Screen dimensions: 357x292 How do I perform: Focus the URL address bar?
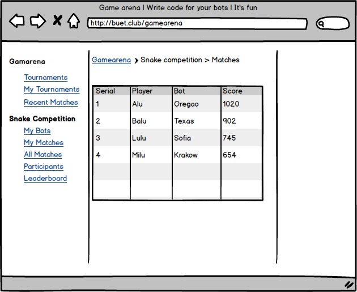197,23
